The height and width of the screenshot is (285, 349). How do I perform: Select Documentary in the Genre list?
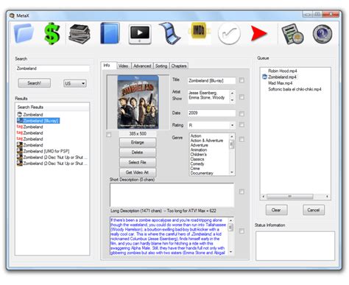(x=202, y=173)
